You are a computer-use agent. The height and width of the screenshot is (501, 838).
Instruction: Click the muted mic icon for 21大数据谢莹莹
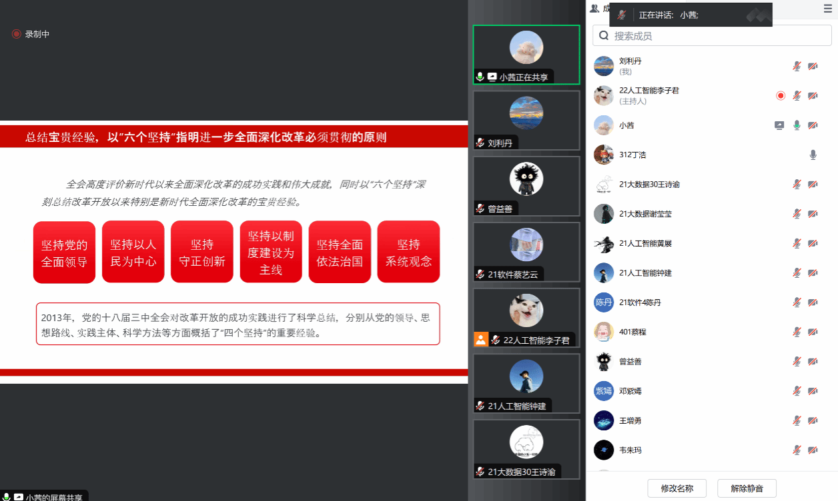click(x=796, y=214)
